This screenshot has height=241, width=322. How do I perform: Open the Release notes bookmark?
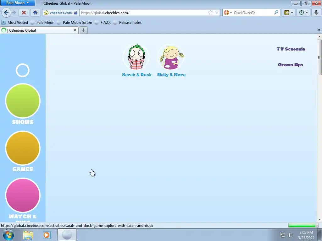(x=128, y=23)
